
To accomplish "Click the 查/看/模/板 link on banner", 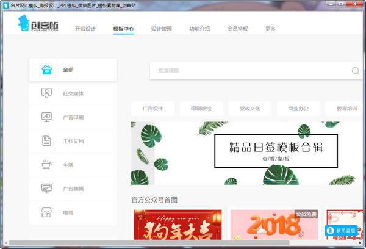I will pyautogui.click(x=276, y=159).
